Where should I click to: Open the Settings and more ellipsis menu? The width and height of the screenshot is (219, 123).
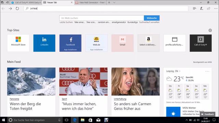tap(216, 9)
